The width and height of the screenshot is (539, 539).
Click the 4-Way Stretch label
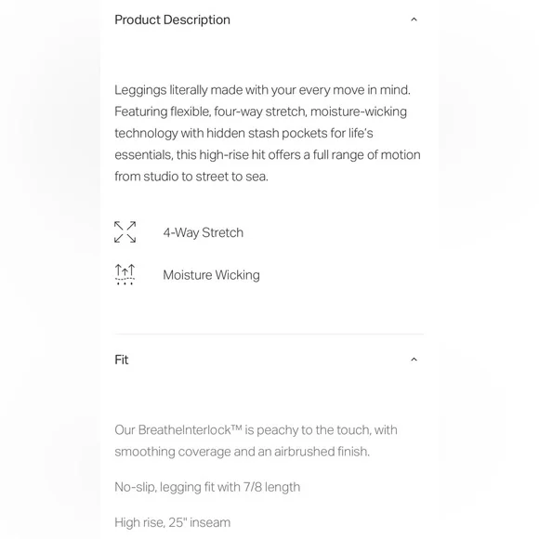(x=204, y=232)
